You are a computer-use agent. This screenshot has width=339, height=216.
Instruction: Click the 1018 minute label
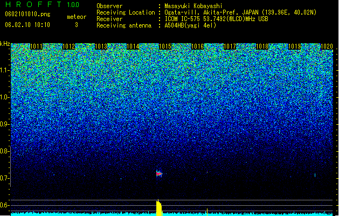click(x=262, y=46)
